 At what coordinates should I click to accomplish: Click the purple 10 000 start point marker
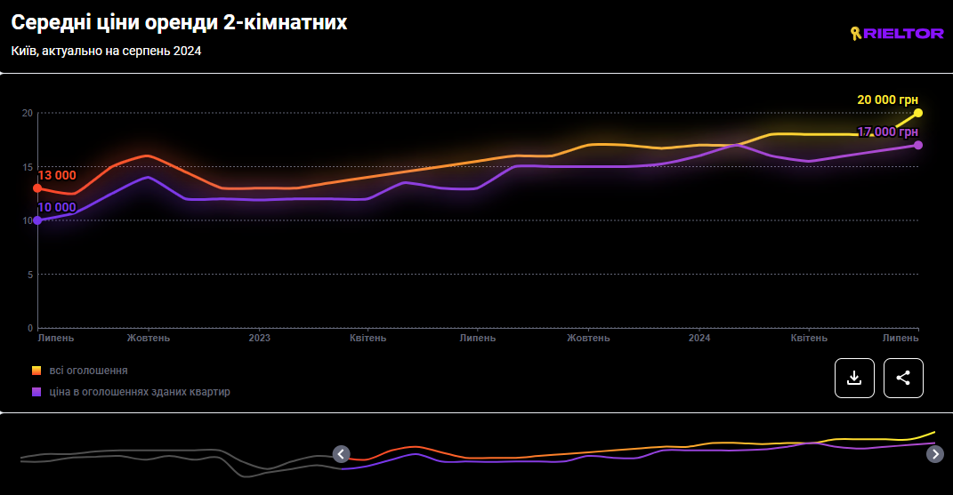37,220
